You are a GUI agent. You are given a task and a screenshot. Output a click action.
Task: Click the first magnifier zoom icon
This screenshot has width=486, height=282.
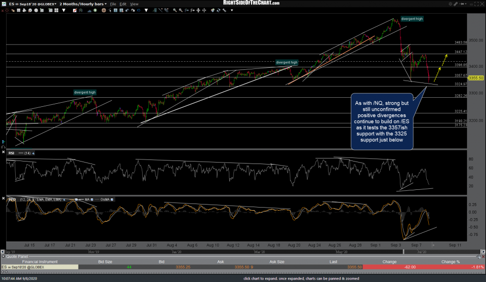pos(175,10)
